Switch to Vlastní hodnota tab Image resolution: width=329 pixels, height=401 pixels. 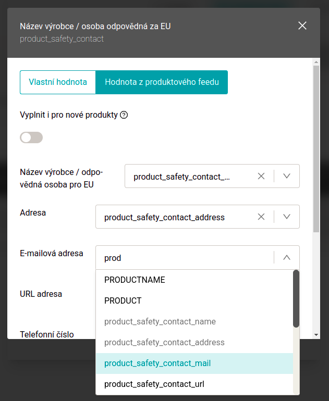[x=58, y=82]
